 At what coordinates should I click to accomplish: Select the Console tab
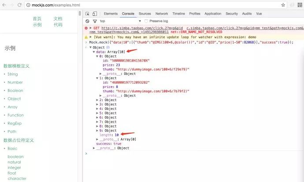[x=128, y=14]
